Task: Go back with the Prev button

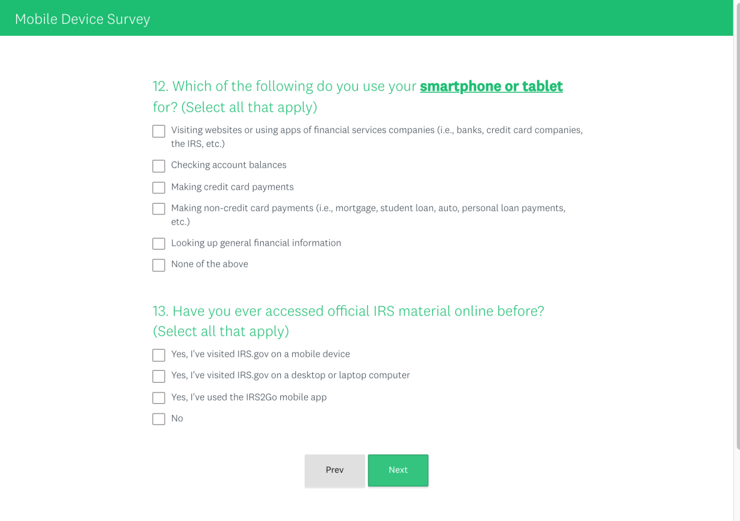Action: [335, 470]
